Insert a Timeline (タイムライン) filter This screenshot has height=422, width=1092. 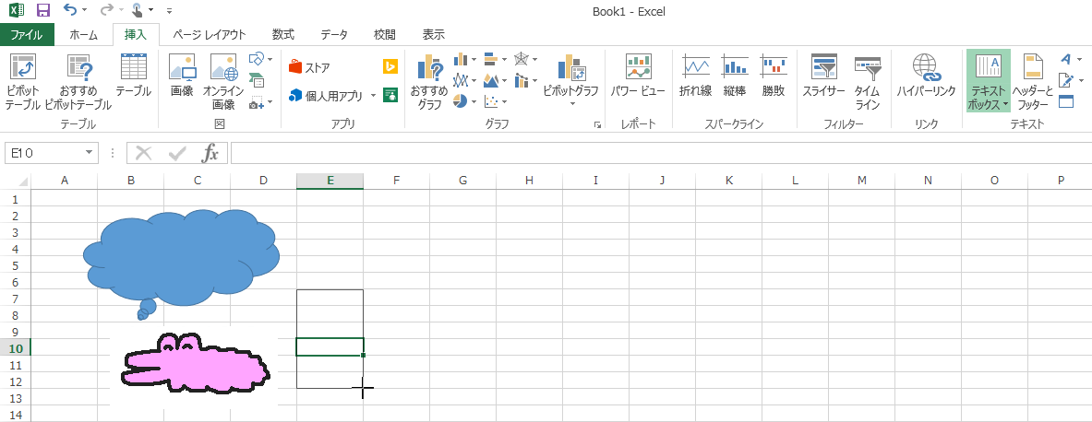pos(868,82)
